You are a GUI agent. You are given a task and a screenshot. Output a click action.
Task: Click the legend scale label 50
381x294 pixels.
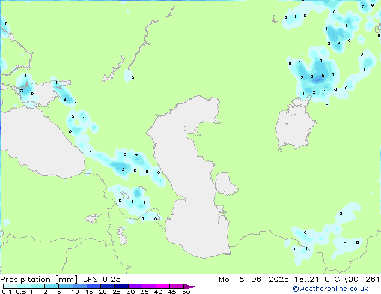[x=186, y=292]
